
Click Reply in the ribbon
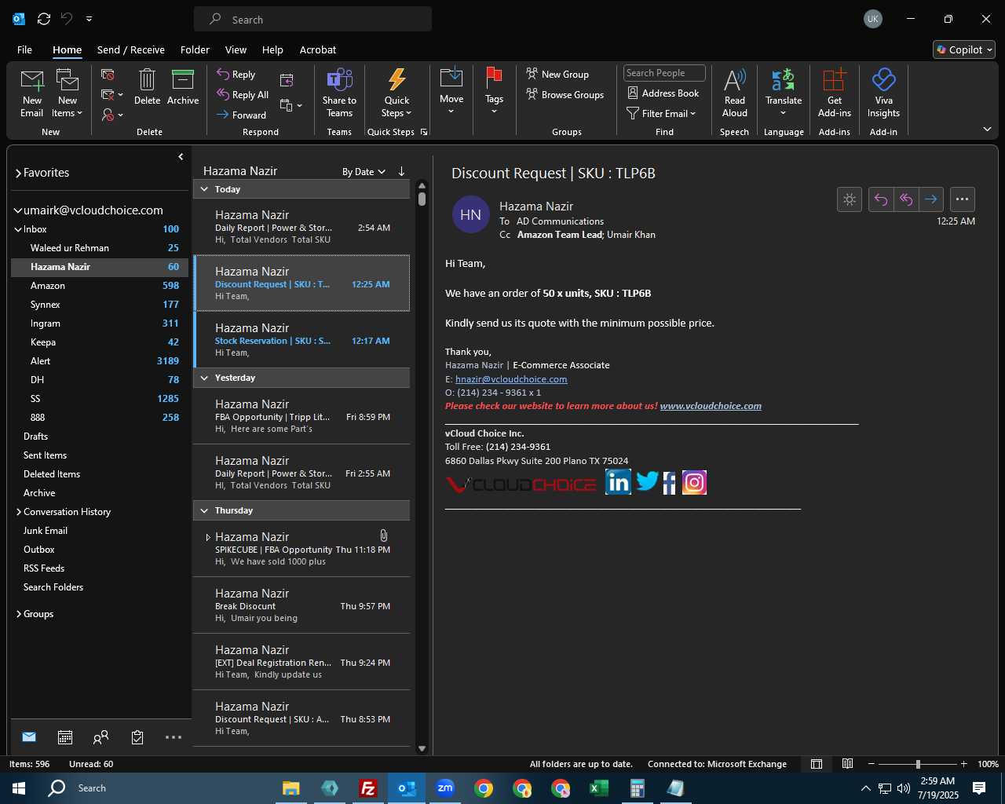pyautogui.click(x=236, y=75)
